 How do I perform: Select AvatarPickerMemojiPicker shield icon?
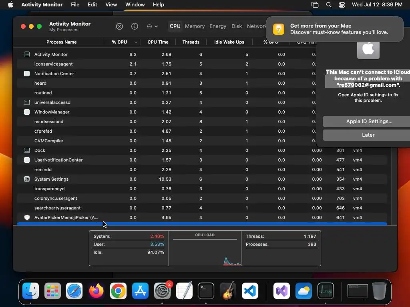click(x=27, y=217)
